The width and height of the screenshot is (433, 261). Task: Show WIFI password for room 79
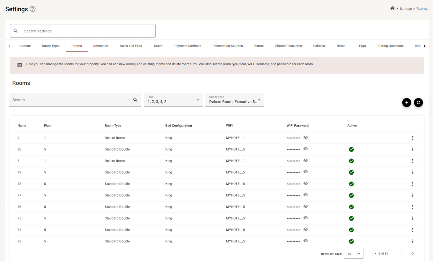coord(306,172)
